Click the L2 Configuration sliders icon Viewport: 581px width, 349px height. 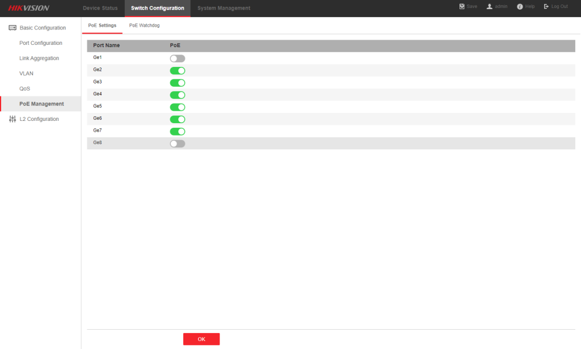pos(12,119)
